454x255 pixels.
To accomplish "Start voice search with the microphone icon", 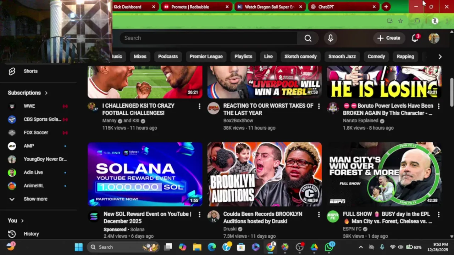I will click(331, 38).
